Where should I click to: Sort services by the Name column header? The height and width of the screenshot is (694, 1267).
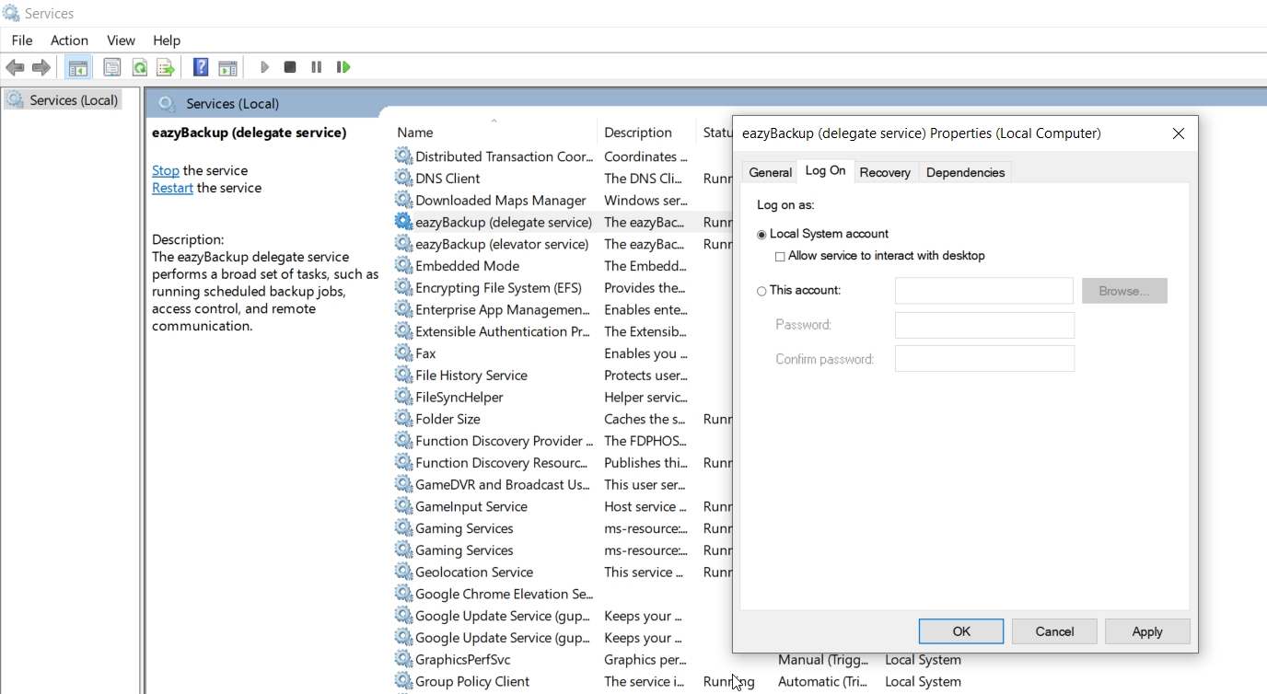415,133
